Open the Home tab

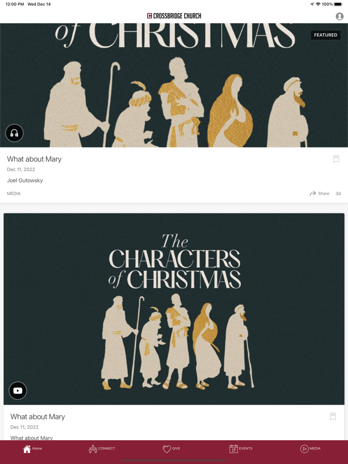(x=33, y=449)
